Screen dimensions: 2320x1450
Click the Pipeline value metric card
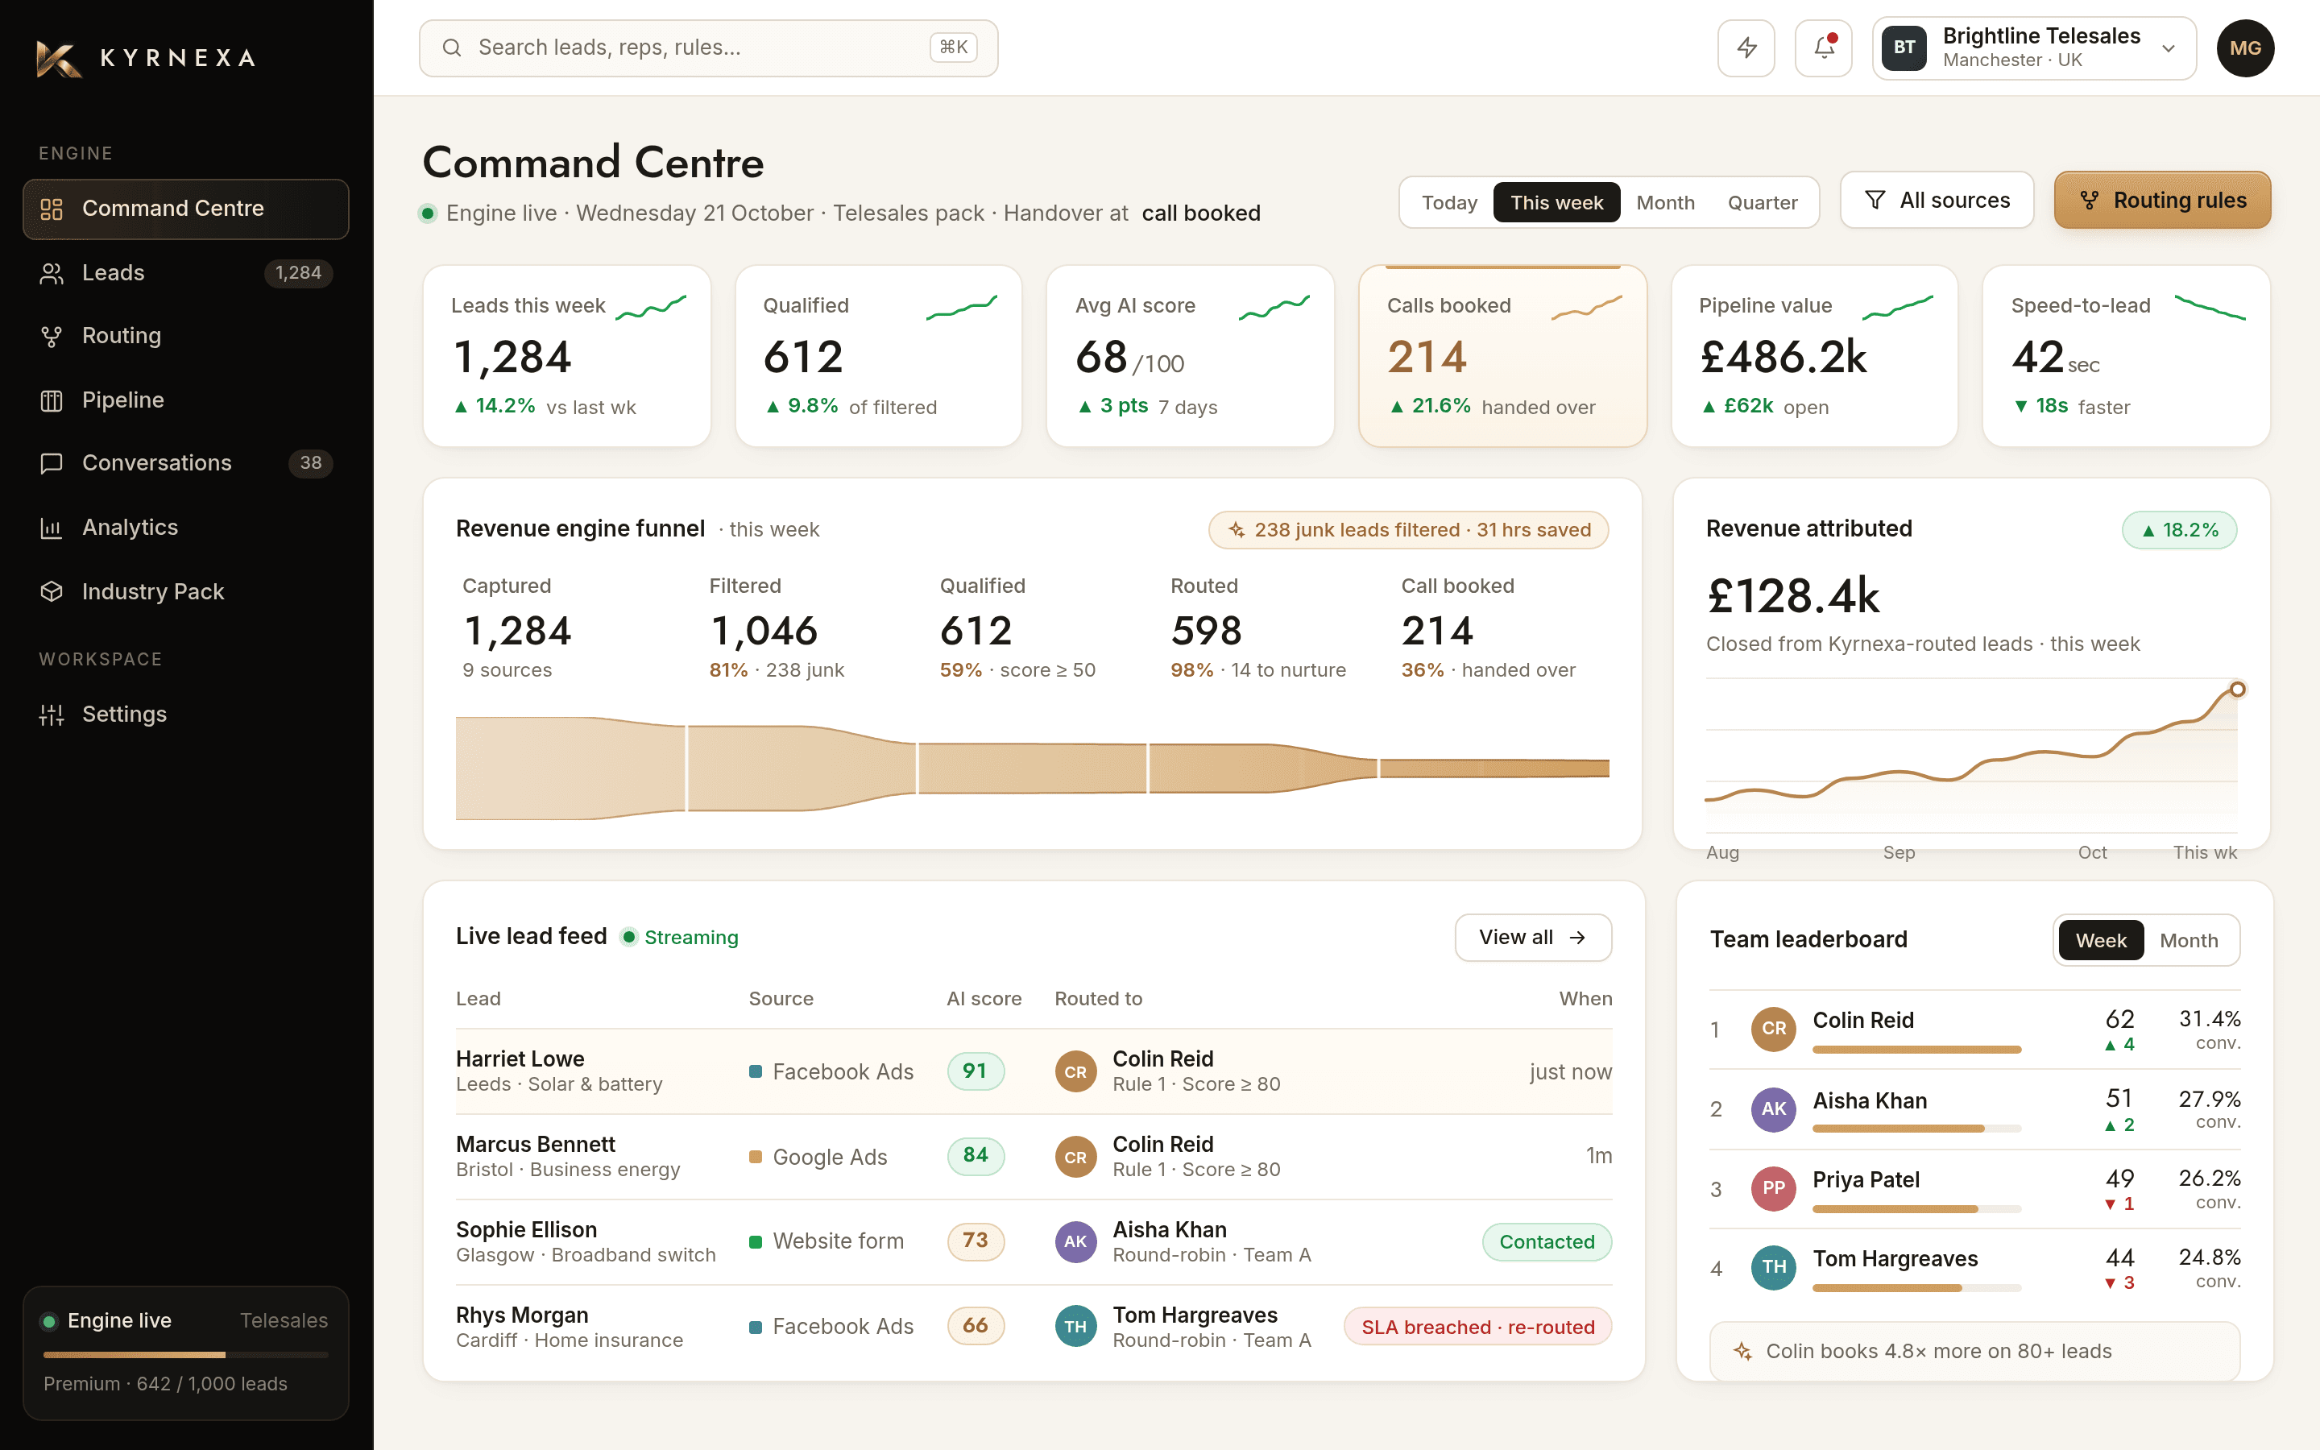click(x=1814, y=356)
